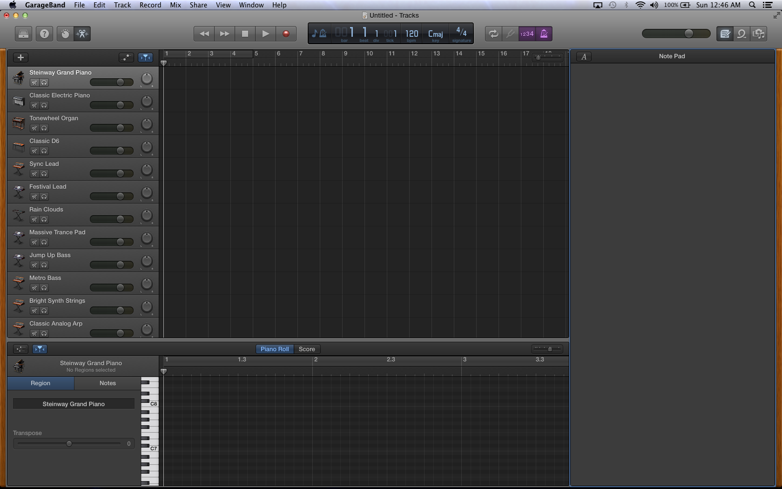Mute the Sync Lead track
The width and height of the screenshot is (782, 489).
coord(34,174)
